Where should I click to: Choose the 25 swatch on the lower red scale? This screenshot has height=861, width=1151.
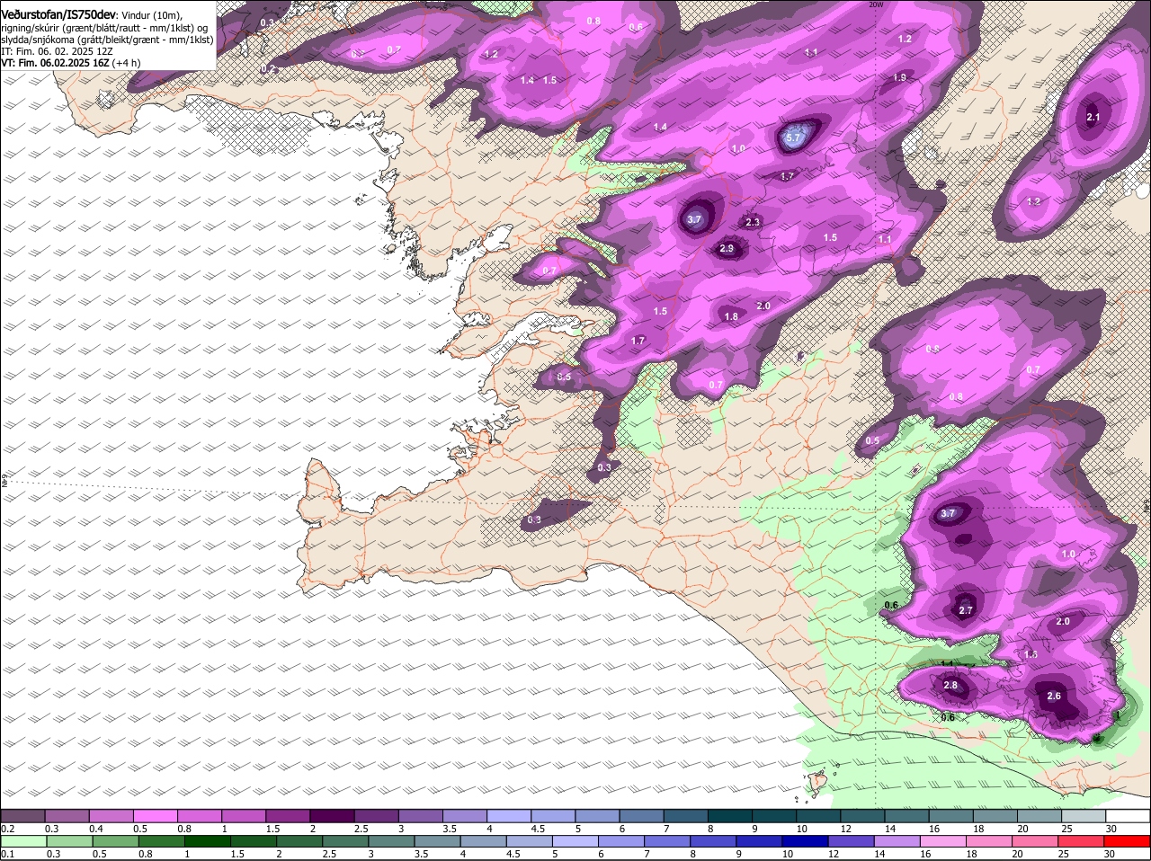1083,841
